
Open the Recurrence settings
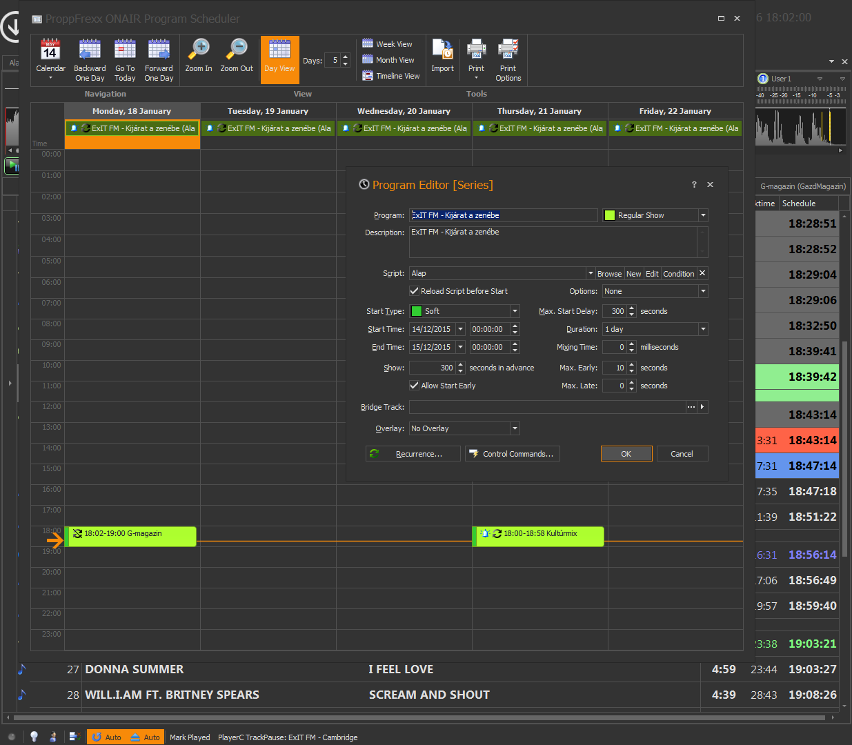(413, 454)
